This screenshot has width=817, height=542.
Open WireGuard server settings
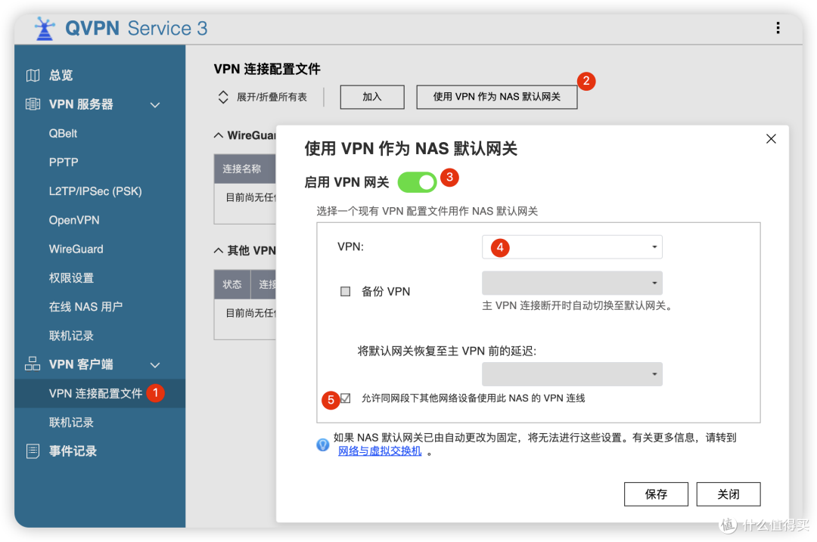click(76, 249)
